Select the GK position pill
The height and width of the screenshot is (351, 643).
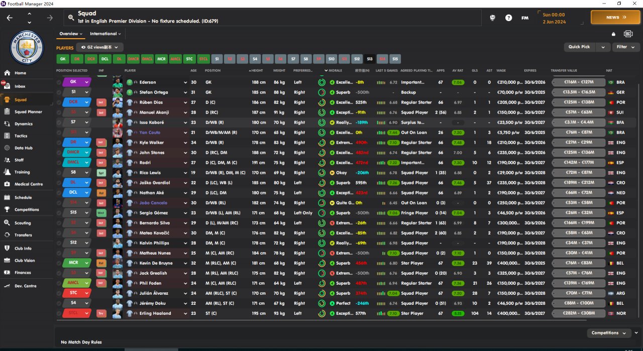62,59
